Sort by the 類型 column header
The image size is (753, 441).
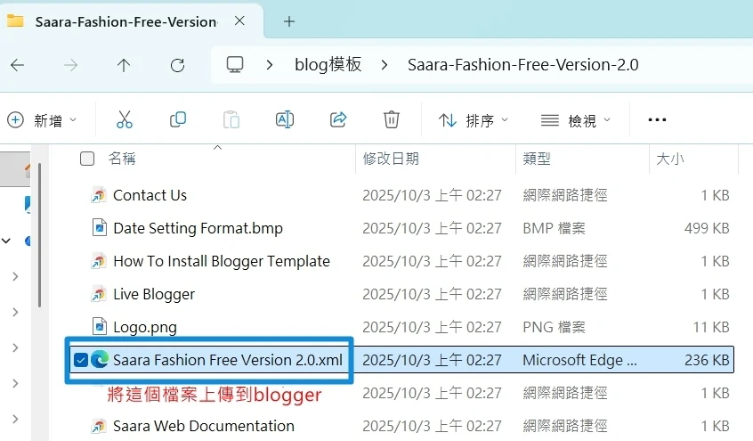[537, 159]
